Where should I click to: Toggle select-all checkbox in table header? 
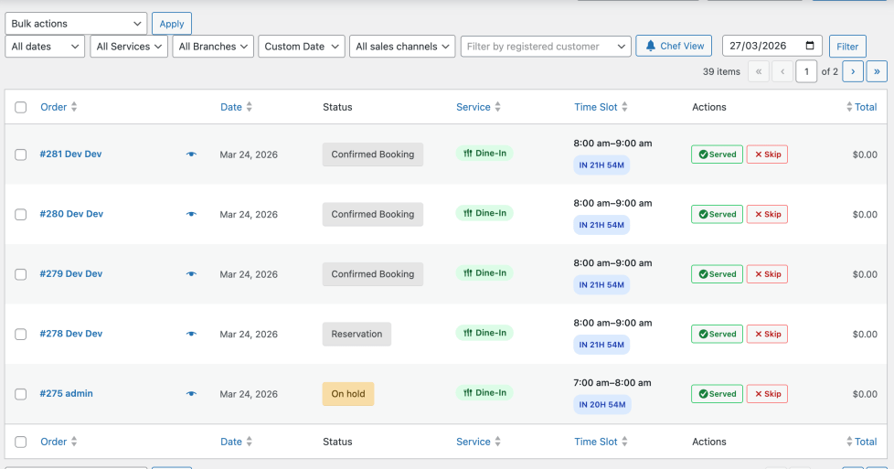[x=21, y=107]
